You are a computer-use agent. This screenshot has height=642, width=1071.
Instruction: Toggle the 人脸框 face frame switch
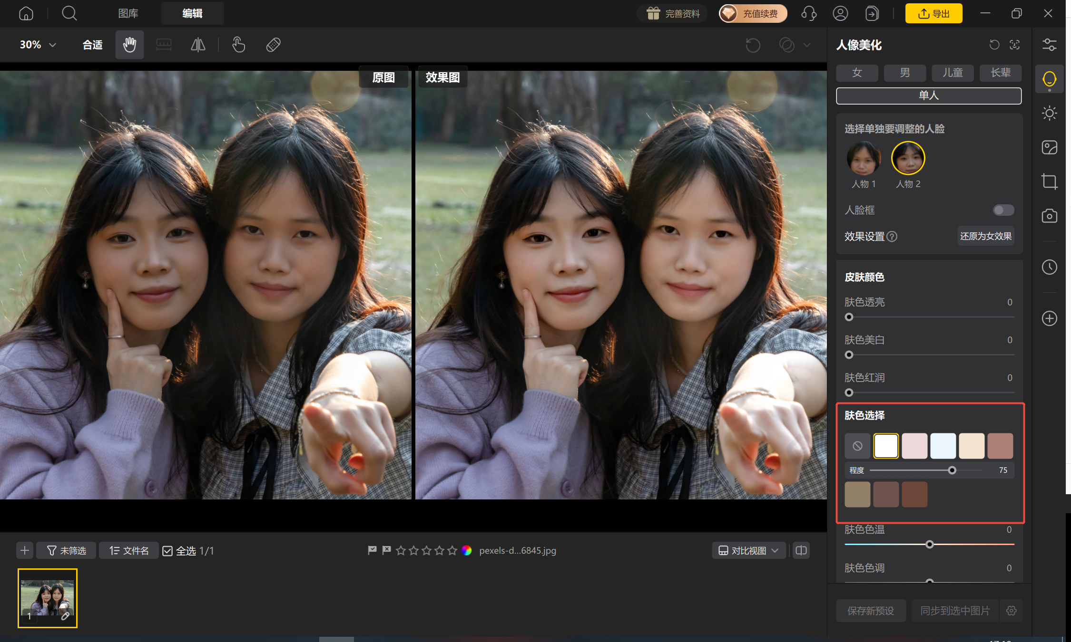click(1003, 210)
